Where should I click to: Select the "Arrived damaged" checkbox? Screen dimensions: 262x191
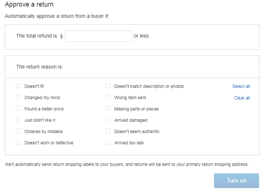click(108, 120)
